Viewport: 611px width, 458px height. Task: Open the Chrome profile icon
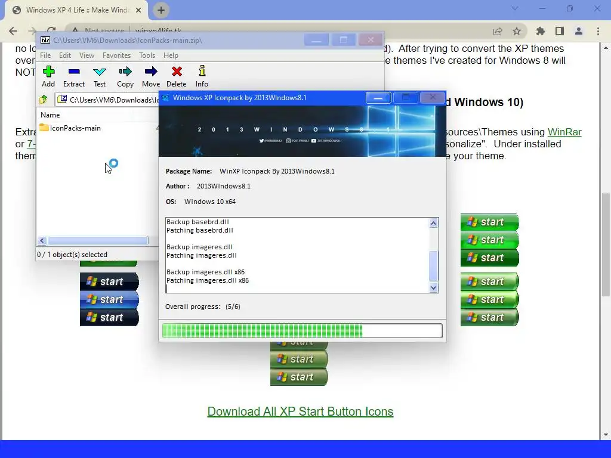[x=579, y=31]
